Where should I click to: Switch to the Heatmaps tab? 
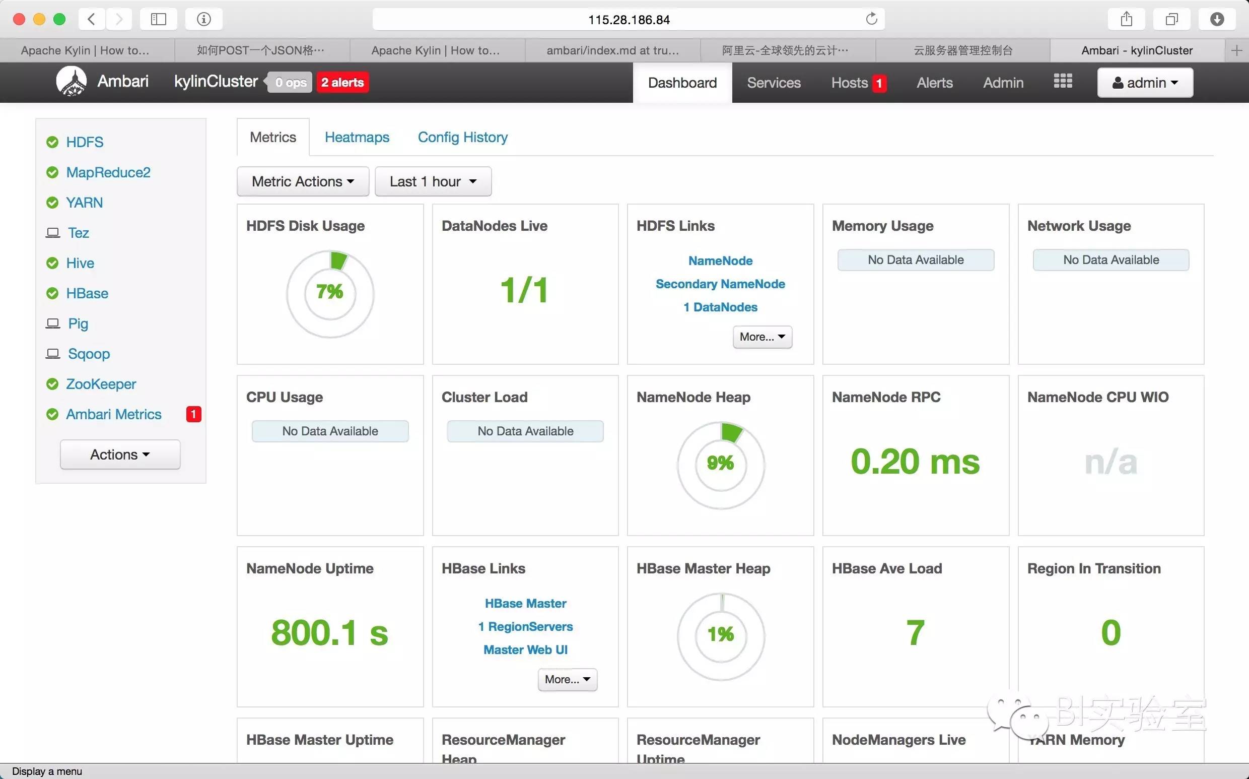[x=357, y=137]
